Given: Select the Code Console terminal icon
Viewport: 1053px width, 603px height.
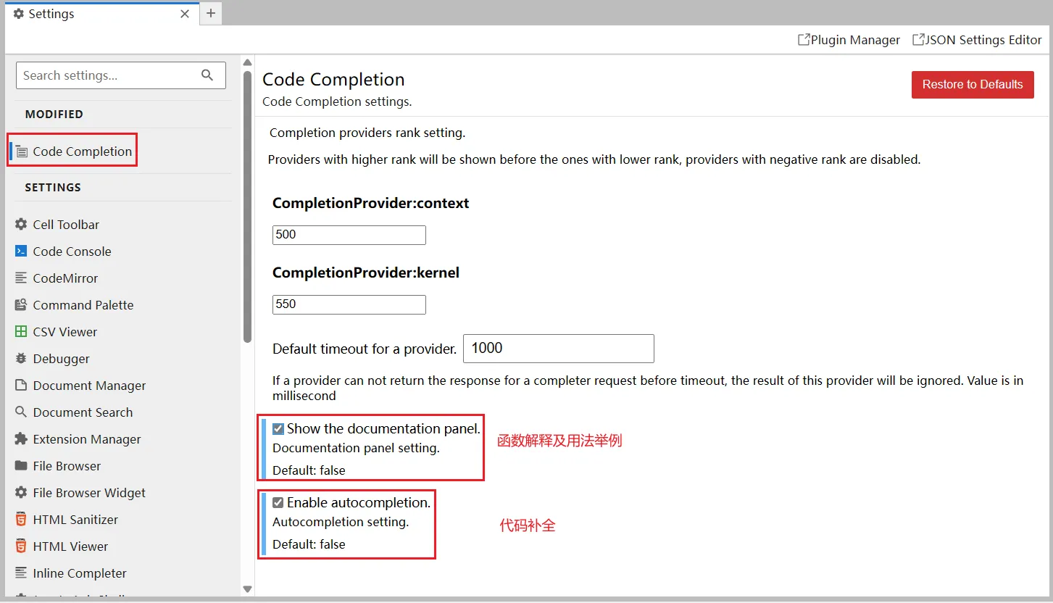Looking at the screenshot, I should [x=21, y=251].
